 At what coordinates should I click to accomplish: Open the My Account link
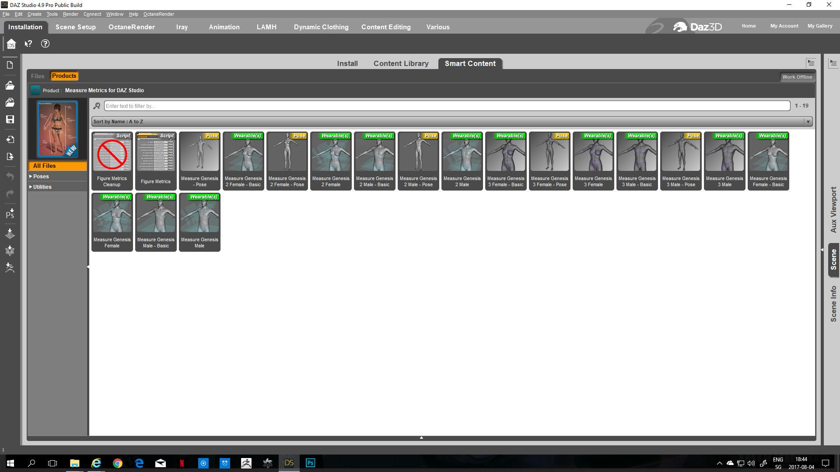tap(784, 26)
